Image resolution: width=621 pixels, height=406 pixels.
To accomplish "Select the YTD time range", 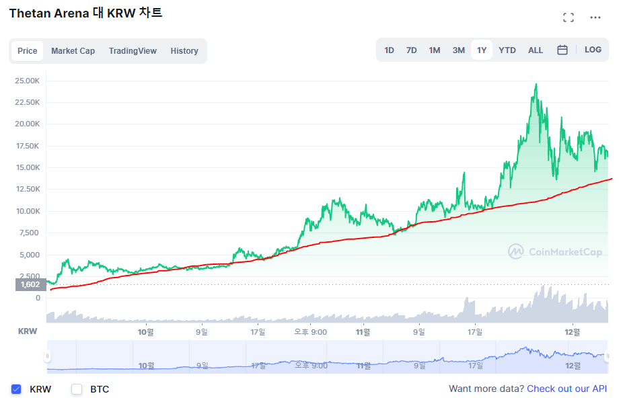I will coord(507,50).
